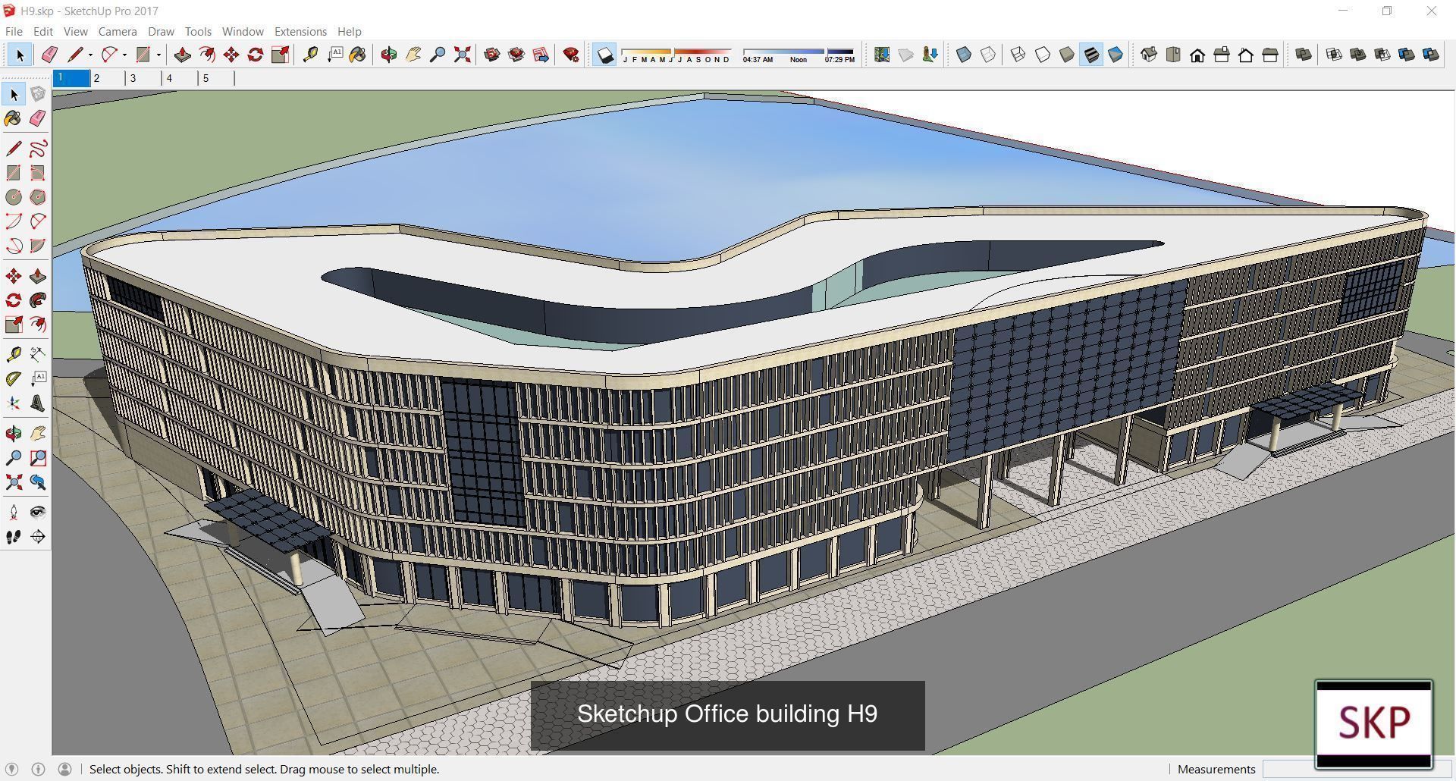Click the Subtract solid tool
This screenshot has height=781, width=1456.
1382,55
